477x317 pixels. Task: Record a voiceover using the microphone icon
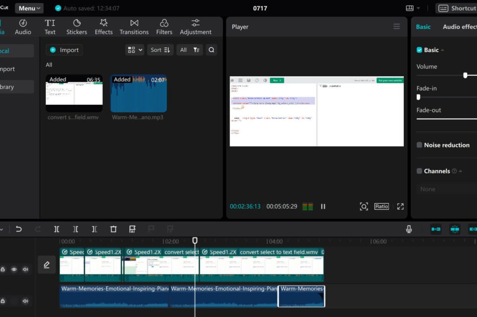pyautogui.click(x=409, y=229)
